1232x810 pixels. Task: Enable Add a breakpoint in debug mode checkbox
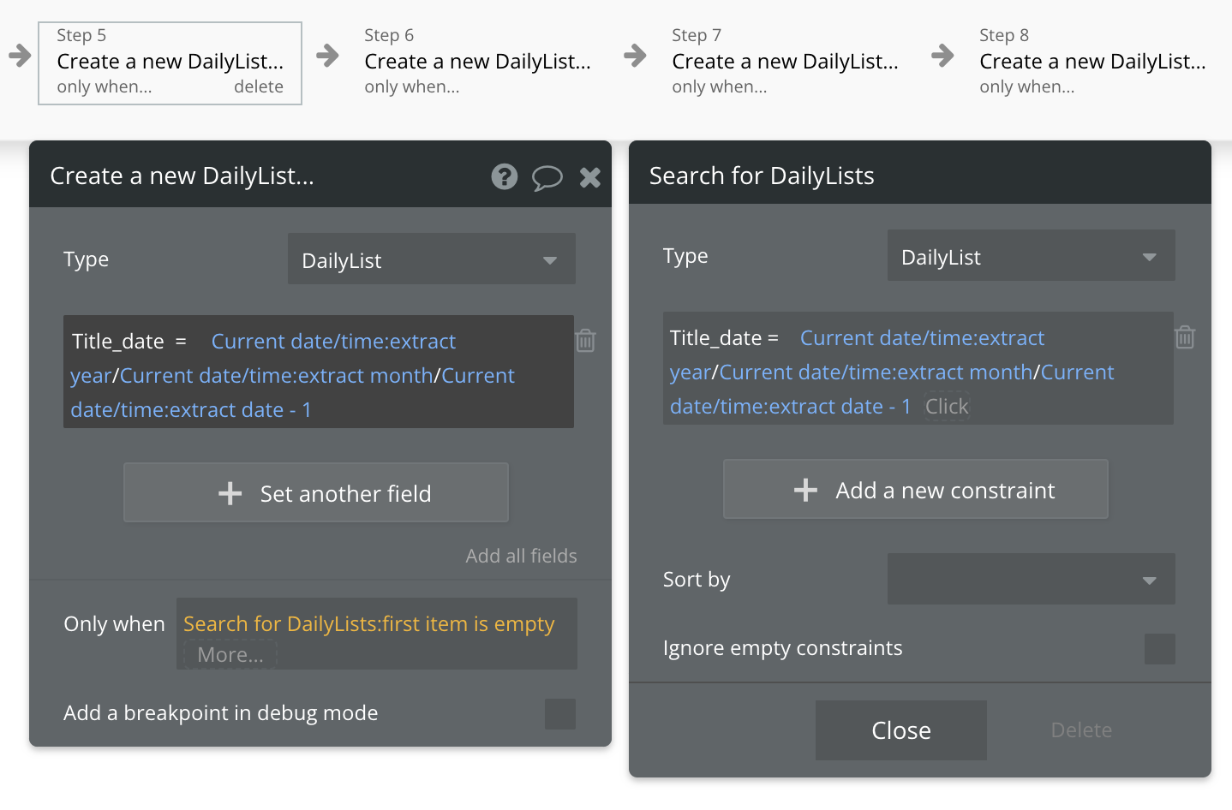pos(560,714)
